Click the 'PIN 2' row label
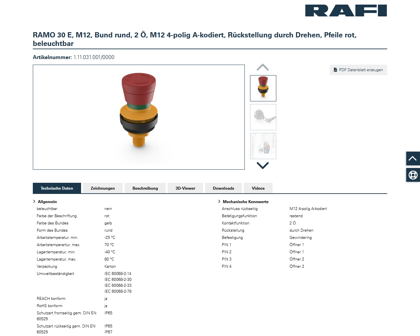Image resolution: width=420 pixels, height=336 pixels. [226, 252]
